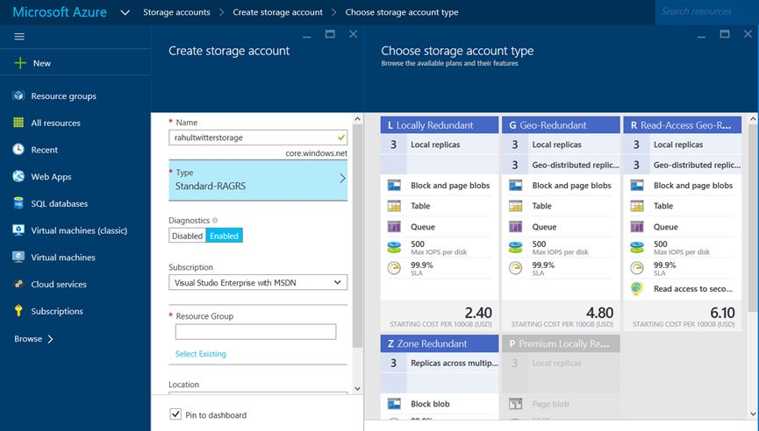
Task: Click the green plus New icon
Action: (20, 63)
